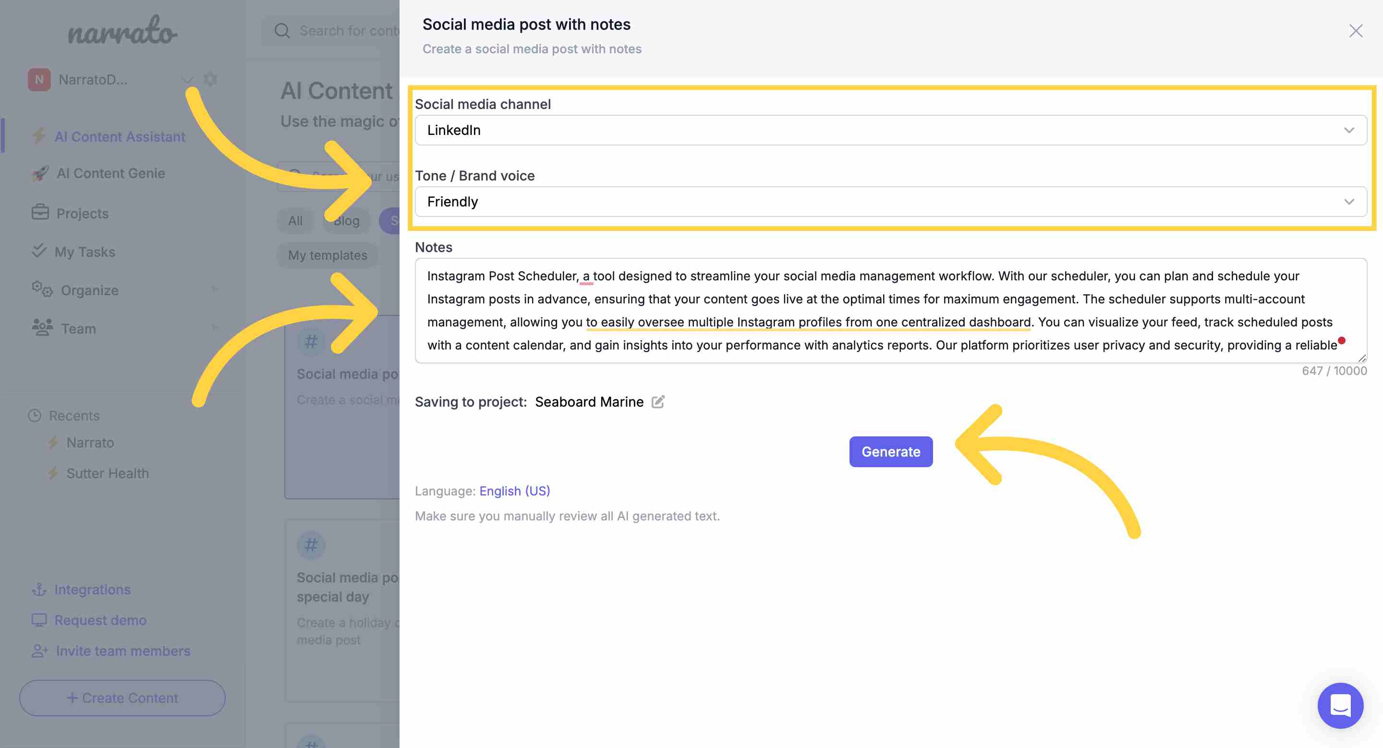
Task: Expand the Team submenu arrow
Action: pyautogui.click(x=215, y=327)
